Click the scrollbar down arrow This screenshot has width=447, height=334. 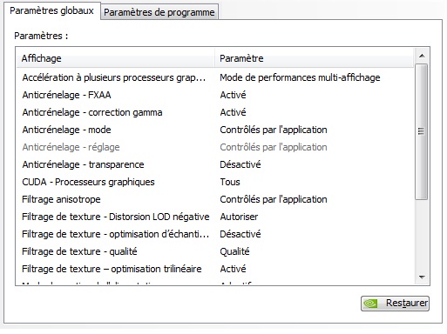point(422,277)
